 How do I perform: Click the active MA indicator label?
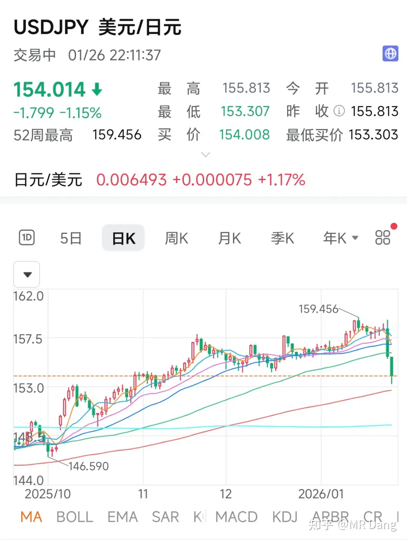click(x=31, y=516)
